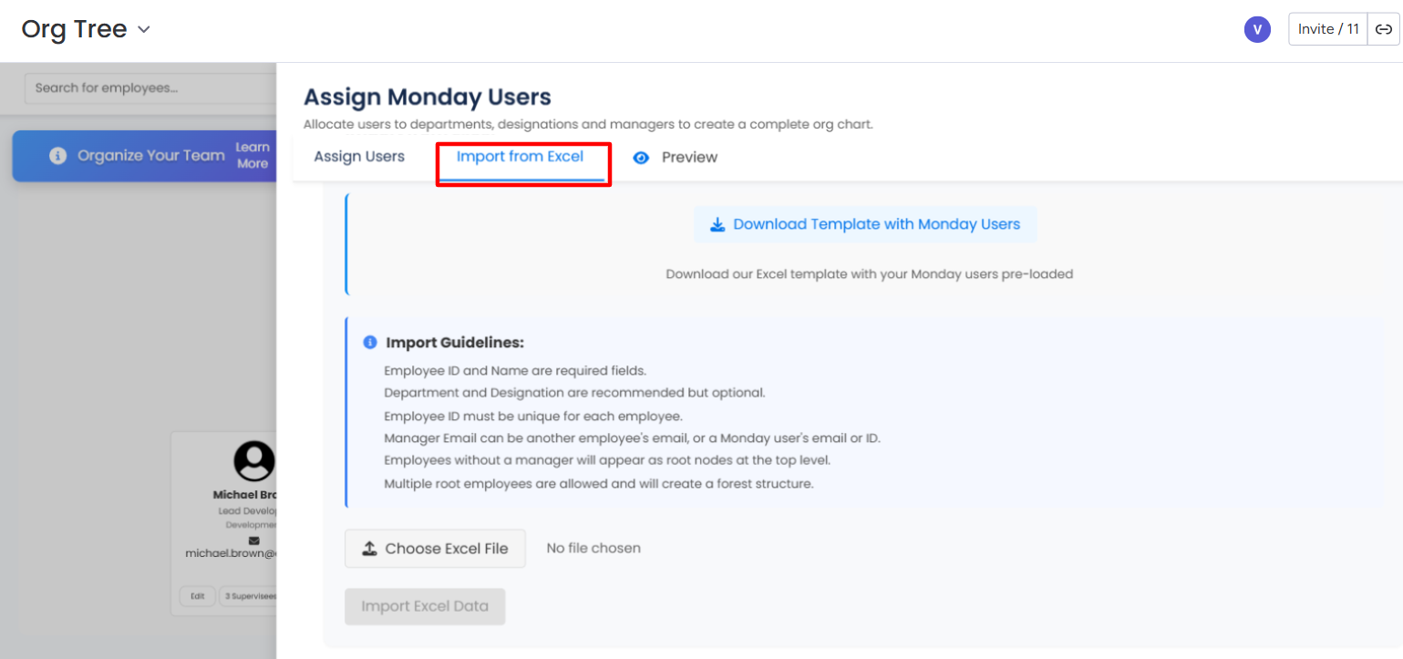Click 'Department and Designation are recommended but optional.'
The width and height of the screenshot is (1403, 659).
[x=574, y=393]
